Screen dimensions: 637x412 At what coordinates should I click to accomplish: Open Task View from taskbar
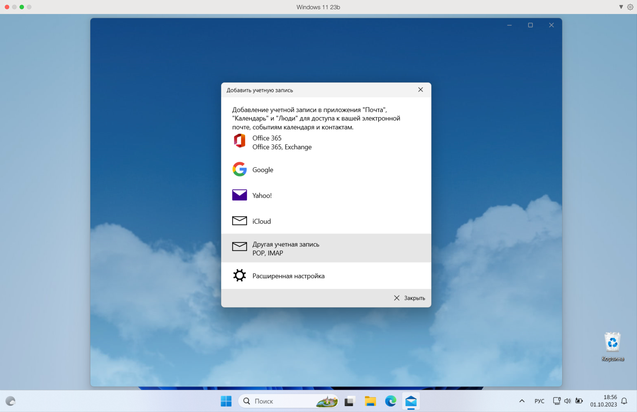click(350, 401)
